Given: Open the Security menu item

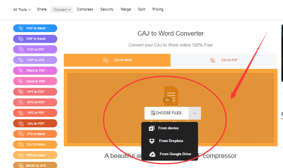Looking at the screenshot, I should click(x=107, y=9).
